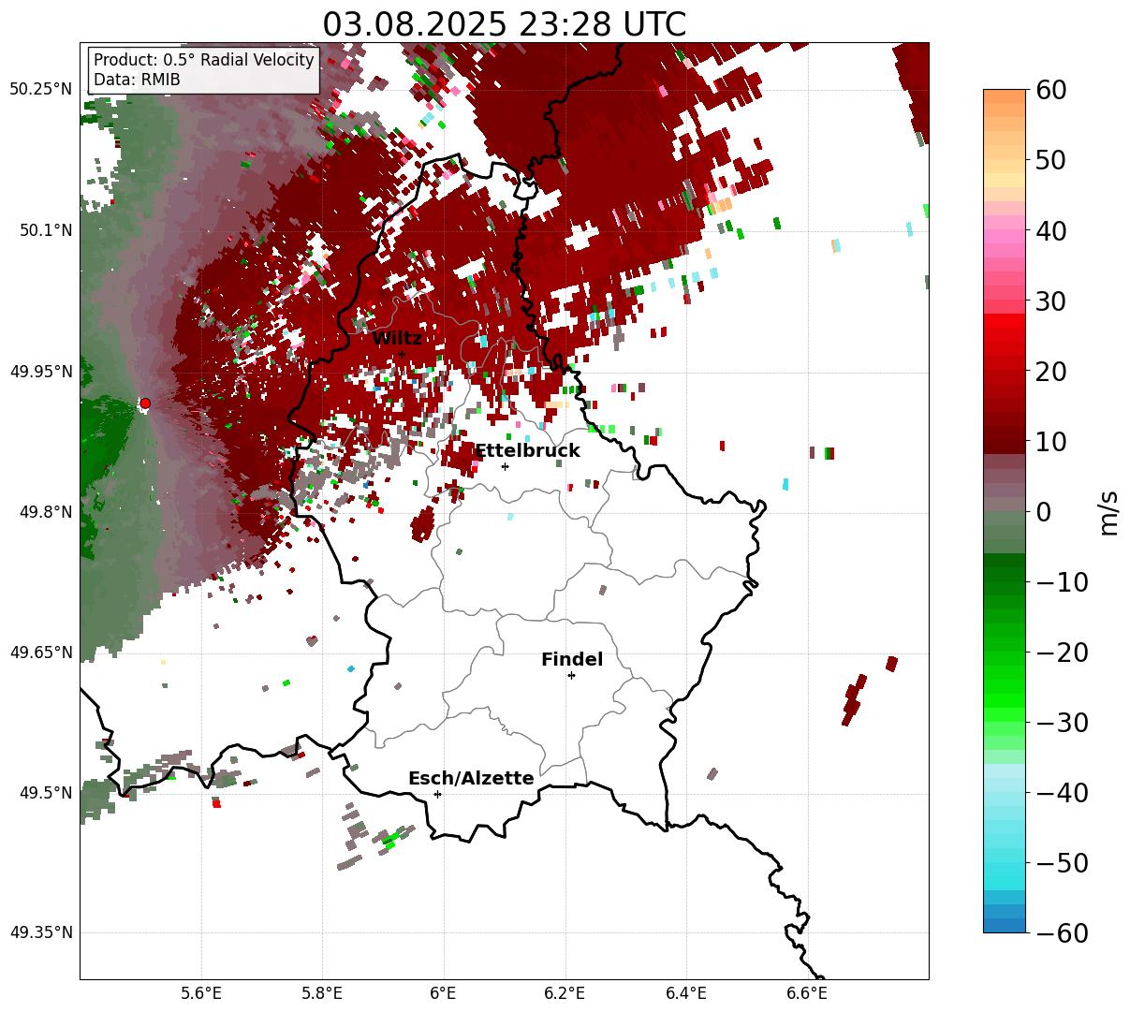
Task: Click the colorbar 0 tick label
Action: click(1043, 511)
